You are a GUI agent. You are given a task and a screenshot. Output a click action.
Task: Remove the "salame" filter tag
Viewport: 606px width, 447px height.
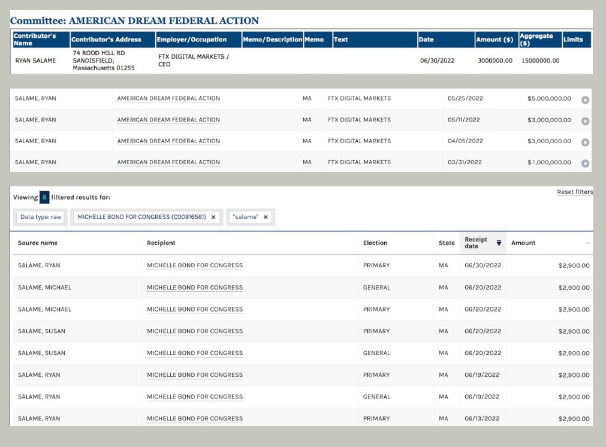point(266,217)
